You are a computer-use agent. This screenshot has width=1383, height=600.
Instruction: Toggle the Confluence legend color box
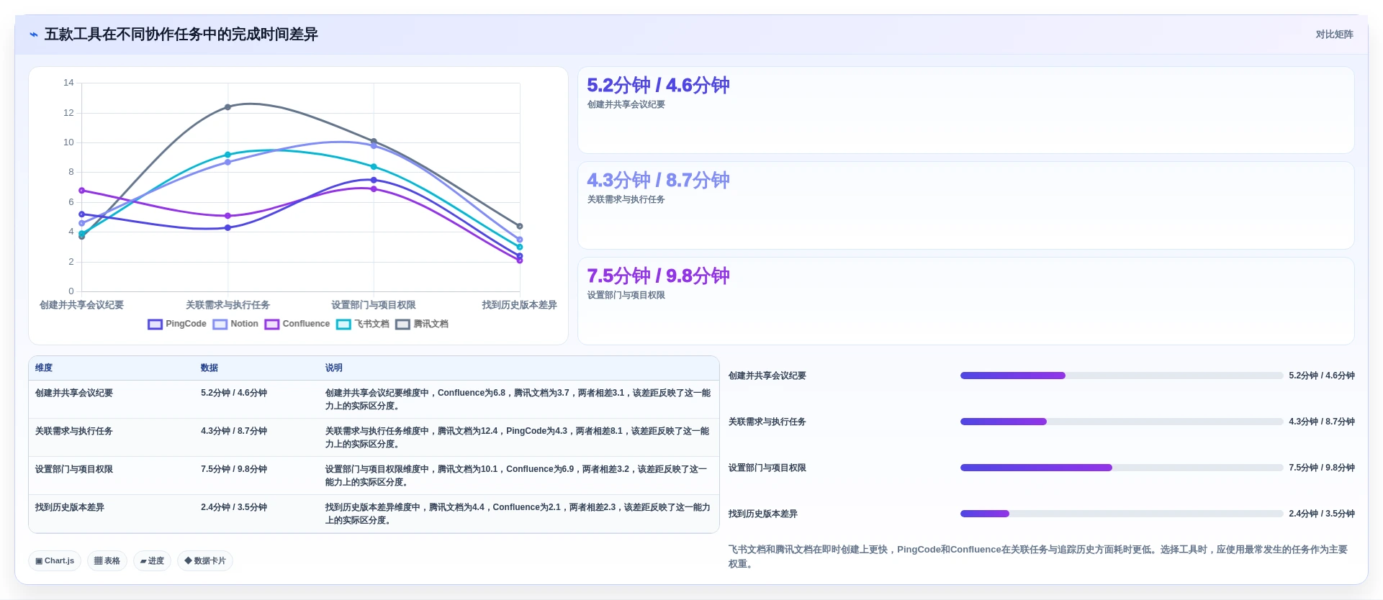tap(271, 324)
